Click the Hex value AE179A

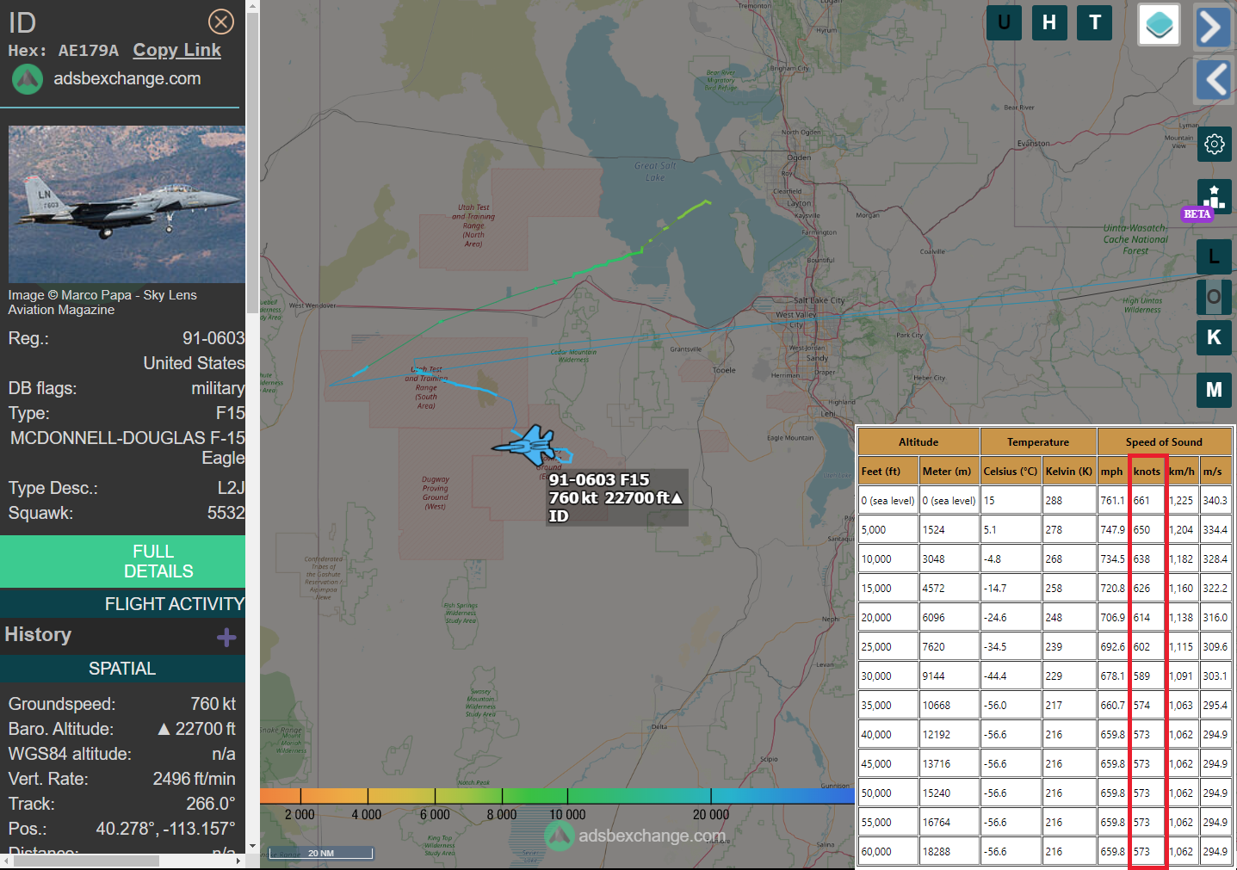[x=89, y=51]
